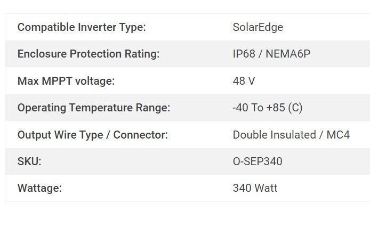
Task: Click the Max MPPT voltage label
Action: pyautogui.click(x=66, y=81)
